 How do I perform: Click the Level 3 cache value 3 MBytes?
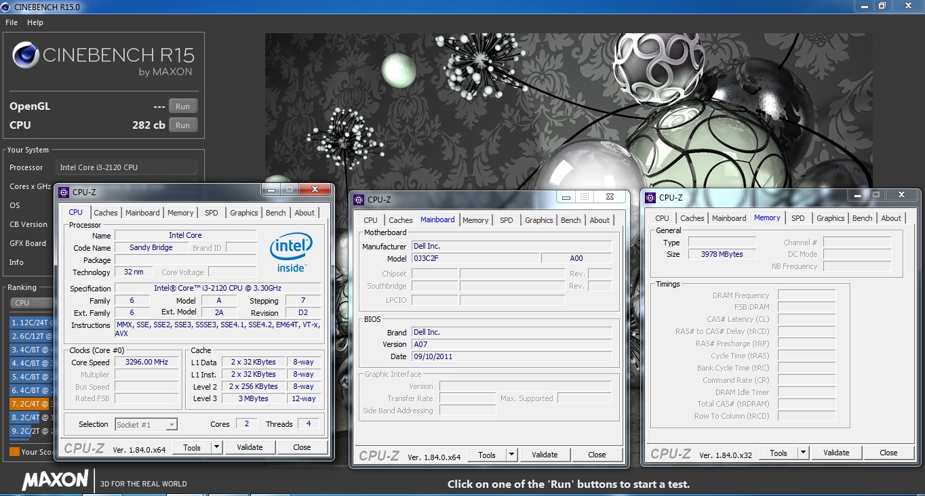coord(254,399)
